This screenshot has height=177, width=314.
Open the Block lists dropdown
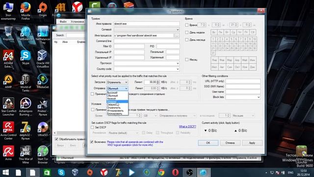[x=243, y=97]
